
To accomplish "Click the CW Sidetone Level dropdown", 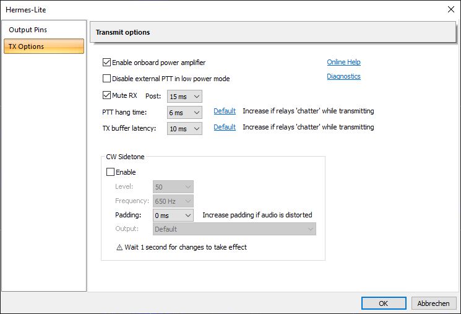I will coord(173,187).
